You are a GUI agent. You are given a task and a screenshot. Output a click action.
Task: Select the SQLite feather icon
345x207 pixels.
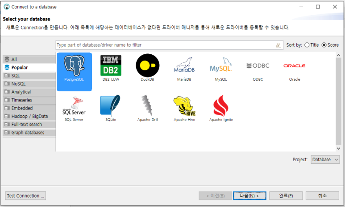click(x=111, y=106)
